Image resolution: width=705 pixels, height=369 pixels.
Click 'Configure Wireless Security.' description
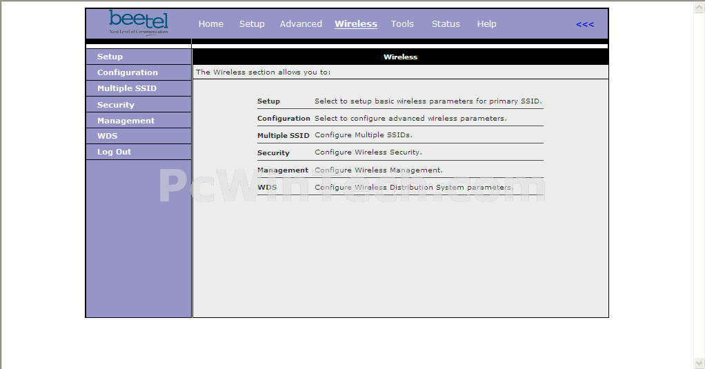[x=368, y=152]
